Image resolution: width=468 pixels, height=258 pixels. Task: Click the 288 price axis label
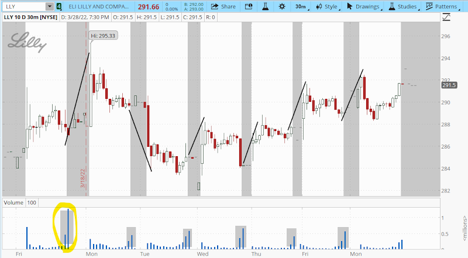click(x=446, y=125)
